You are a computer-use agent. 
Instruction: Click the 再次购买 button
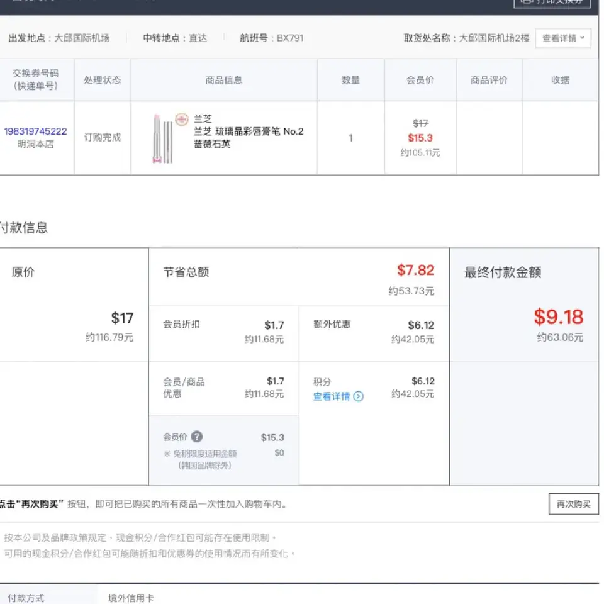point(574,504)
